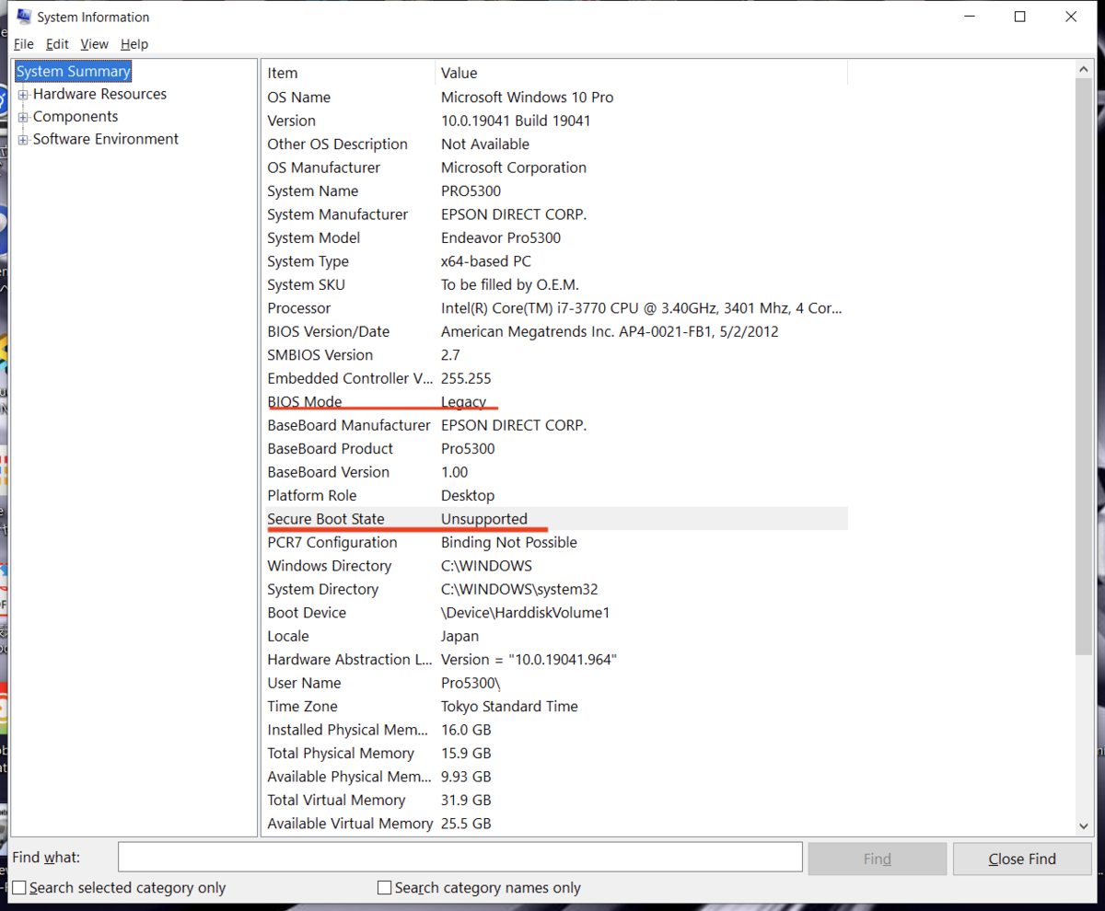Viewport: 1105px width, 911px height.
Task: Select the Time Zone row
Action: (x=556, y=707)
